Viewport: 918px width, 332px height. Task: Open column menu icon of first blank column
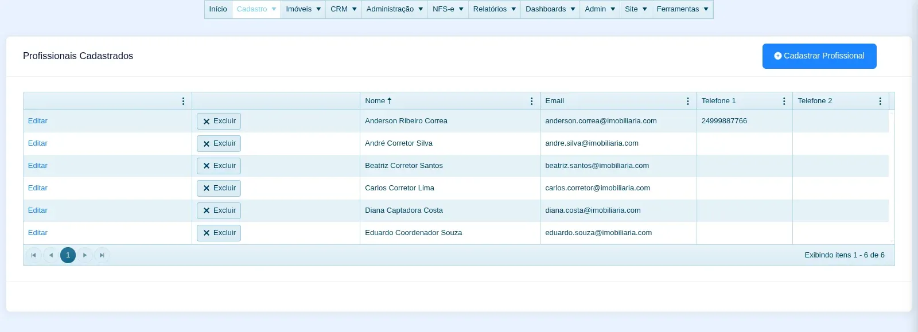pos(183,101)
